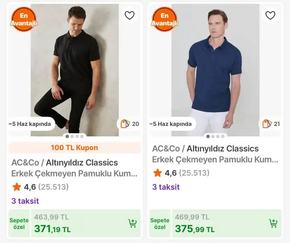This screenshot has height=243, width=290.
Task: Open the 21 variants tag icon
Action: (267, 124)
